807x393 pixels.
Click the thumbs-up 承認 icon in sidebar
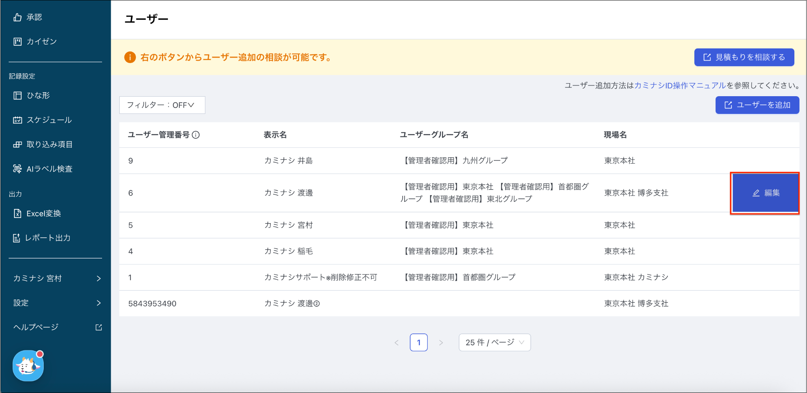[17, 17]
